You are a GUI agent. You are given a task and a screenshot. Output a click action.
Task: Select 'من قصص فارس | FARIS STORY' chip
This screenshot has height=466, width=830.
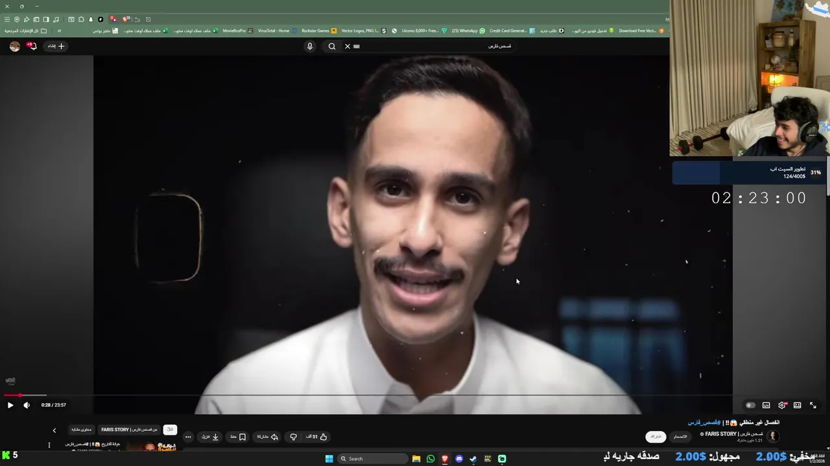click(130, 430)
